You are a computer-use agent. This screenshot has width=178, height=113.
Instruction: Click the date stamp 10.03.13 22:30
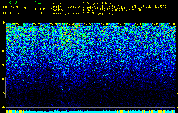click(14, 13)
